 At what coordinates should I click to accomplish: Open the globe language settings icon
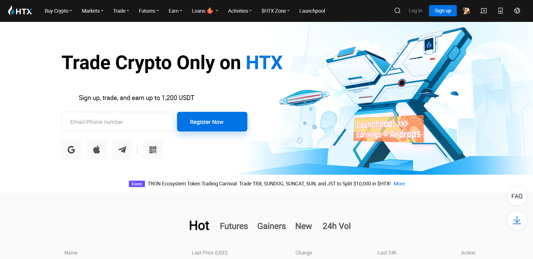[x=517, y=11]
